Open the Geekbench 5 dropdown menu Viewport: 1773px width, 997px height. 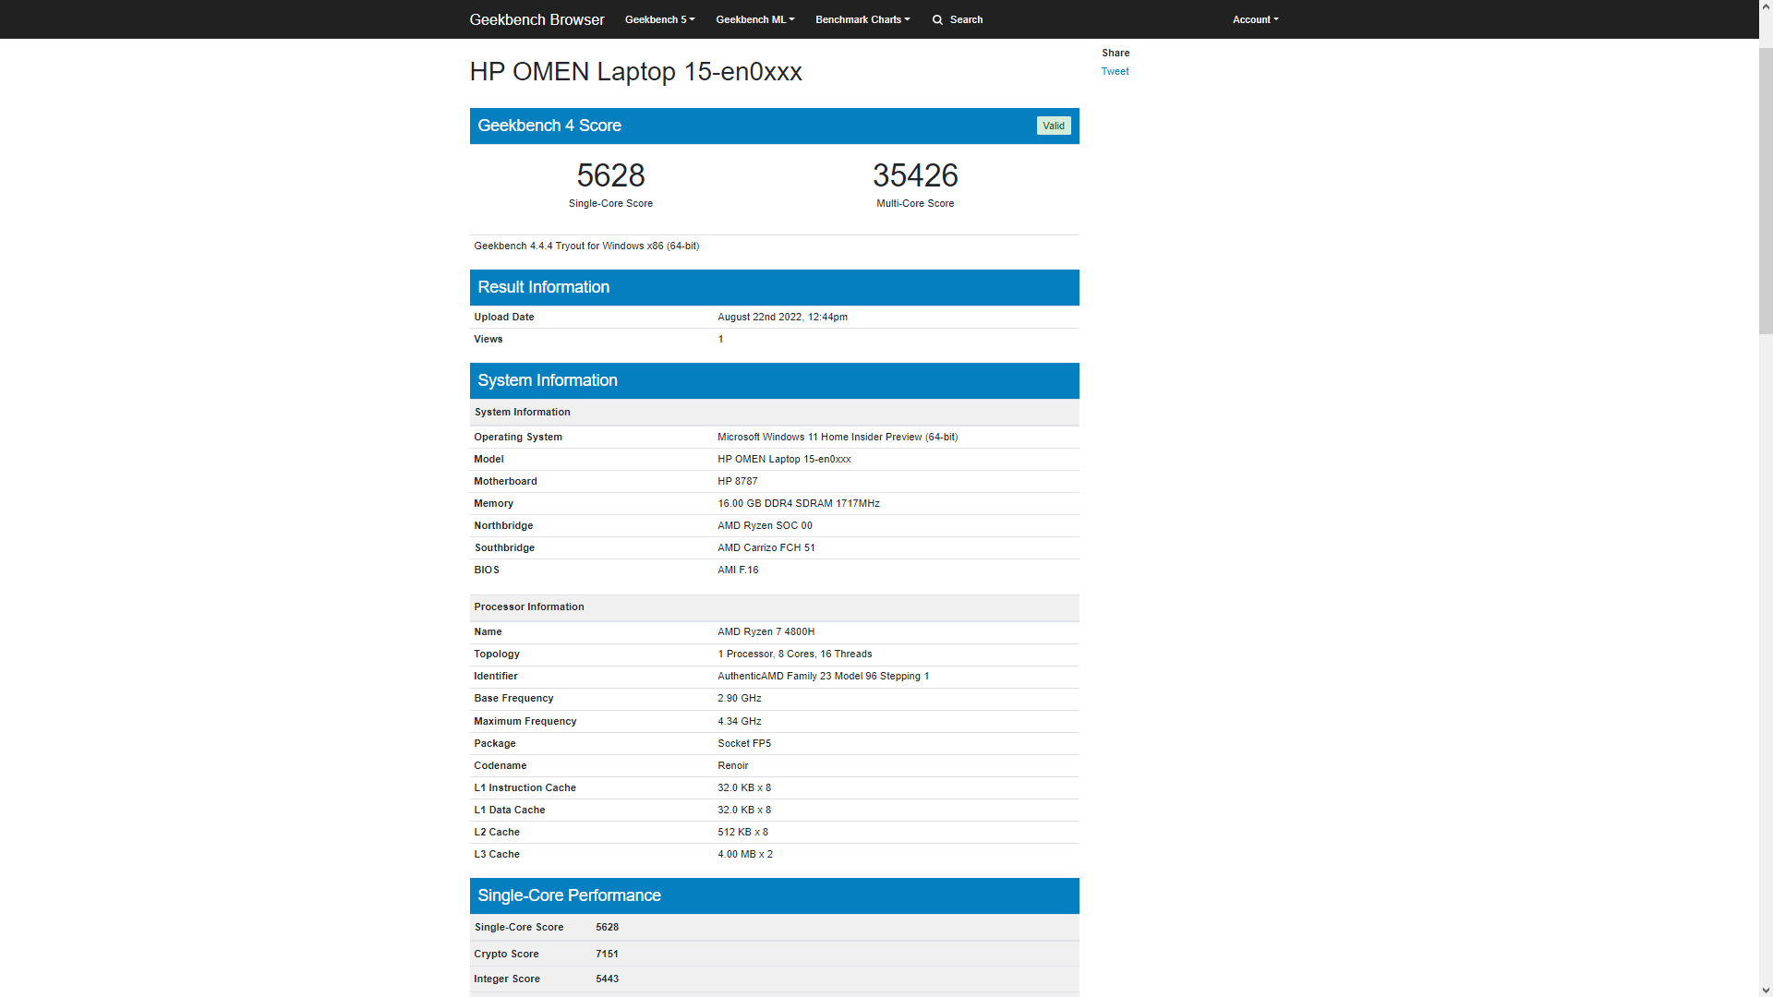pos(659,19)
